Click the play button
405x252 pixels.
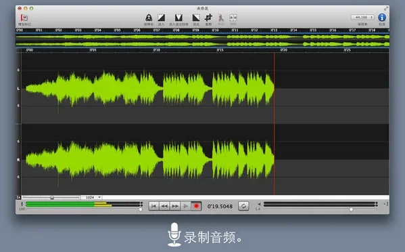pos(185,206)
